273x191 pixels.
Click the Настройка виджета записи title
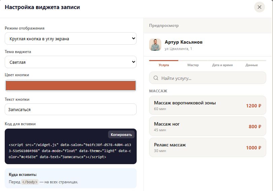point(42,7)
